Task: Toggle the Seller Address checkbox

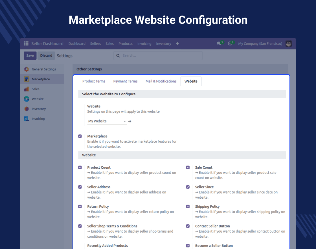Action: 80,187
